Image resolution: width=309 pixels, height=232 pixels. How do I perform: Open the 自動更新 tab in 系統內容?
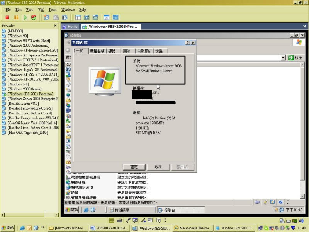click(144, 51)
